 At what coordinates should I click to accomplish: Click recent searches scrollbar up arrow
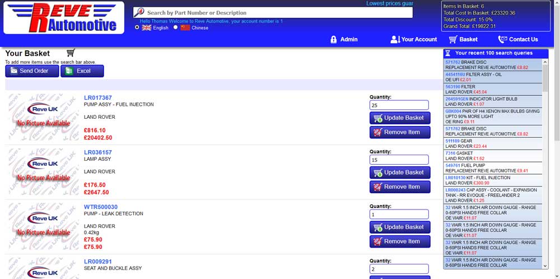(x=545, y=62)
